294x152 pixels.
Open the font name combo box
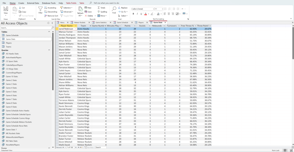(x=143, y=9)
